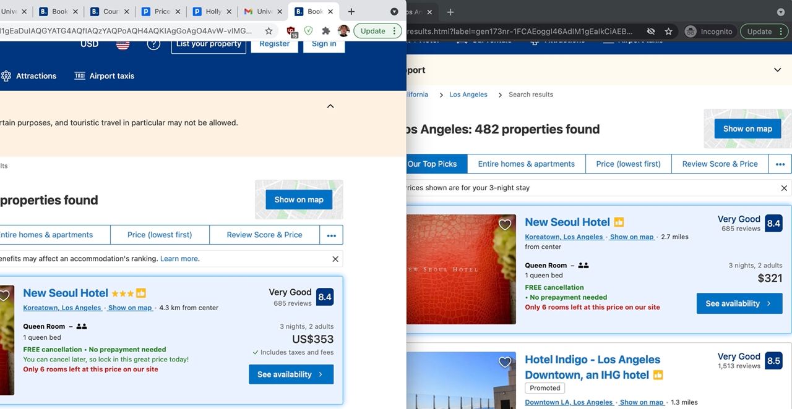The width and height of the screenshot is (792, 409).
Task: Open new tab in left browser window
Action: click(351, 11)
